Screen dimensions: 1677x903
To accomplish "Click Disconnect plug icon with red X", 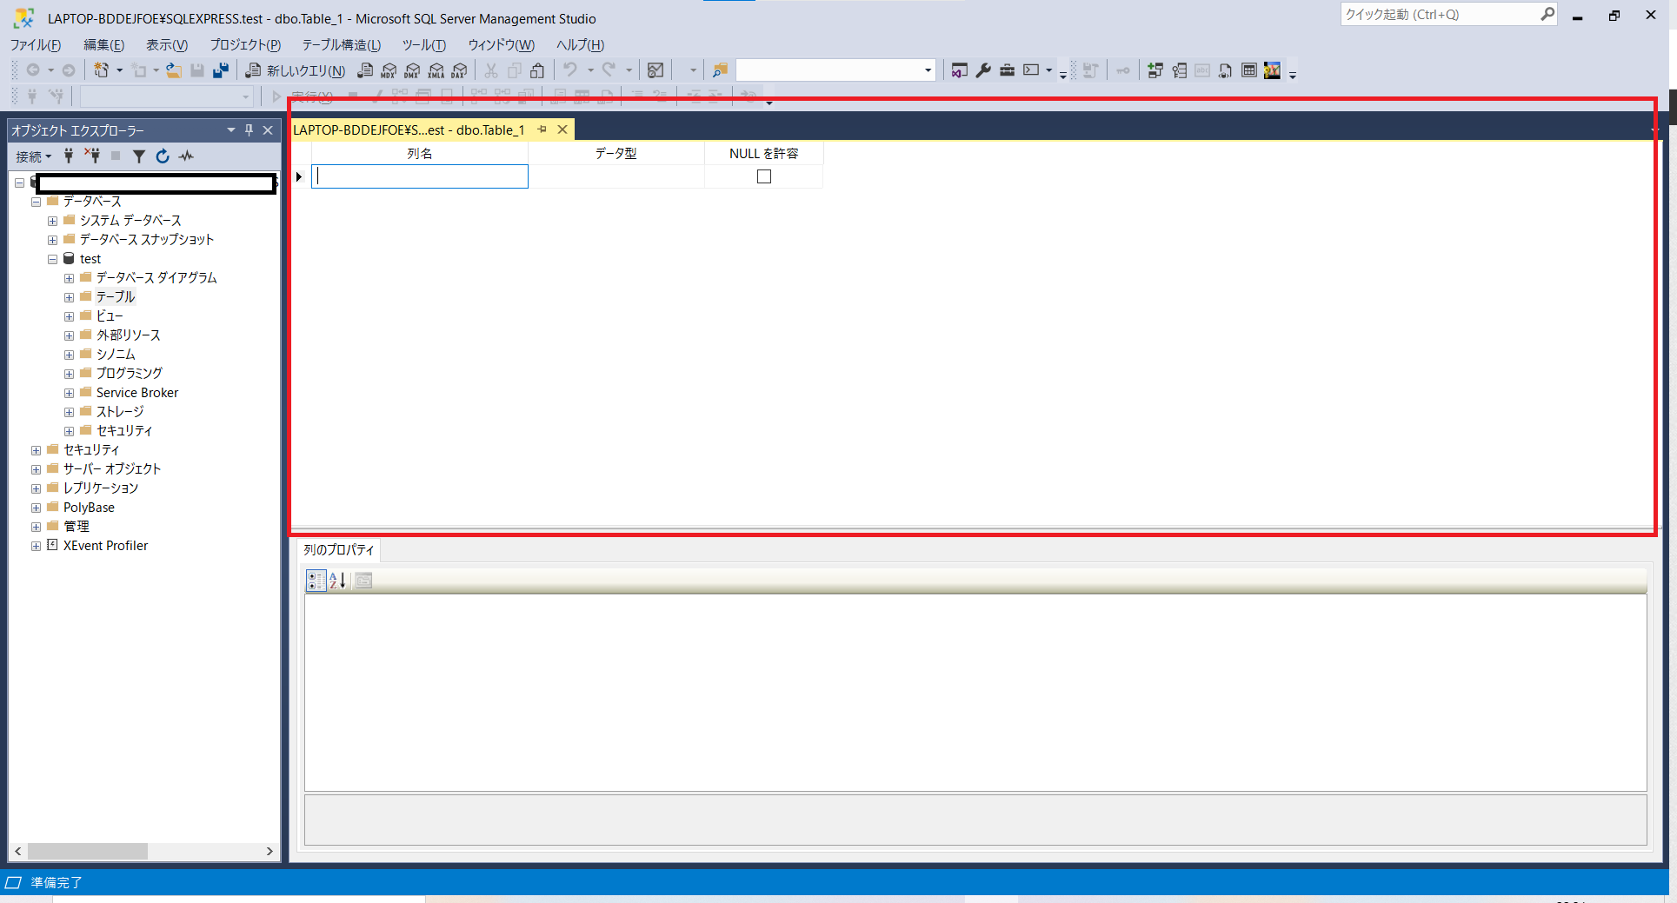I will pyautogui.click(x=92, y=156).
